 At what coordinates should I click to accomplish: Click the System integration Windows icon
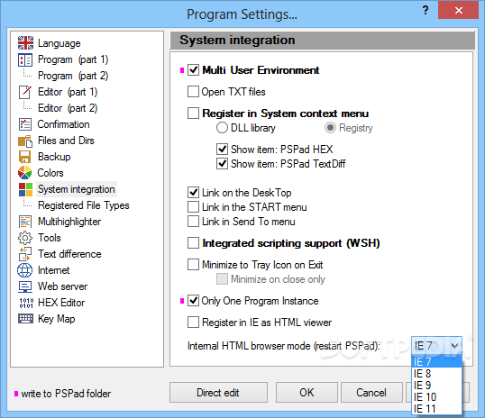(x=25, y=189)
